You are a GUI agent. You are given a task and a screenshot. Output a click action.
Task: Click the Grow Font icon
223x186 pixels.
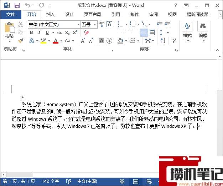(83, 41)
